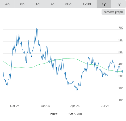This screenshot has width=126, height=121.
Task: Click the Apr '25 axis label
Action: pos(75,106)
